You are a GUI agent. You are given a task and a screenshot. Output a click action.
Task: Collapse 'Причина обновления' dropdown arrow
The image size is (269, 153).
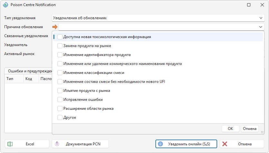tap(260, 27)
